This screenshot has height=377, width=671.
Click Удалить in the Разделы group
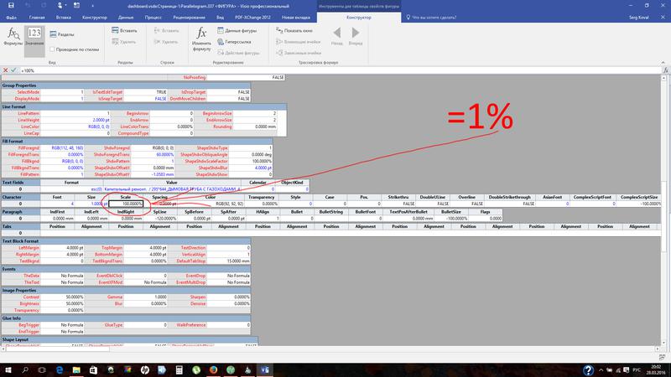(x=123, y=41)
